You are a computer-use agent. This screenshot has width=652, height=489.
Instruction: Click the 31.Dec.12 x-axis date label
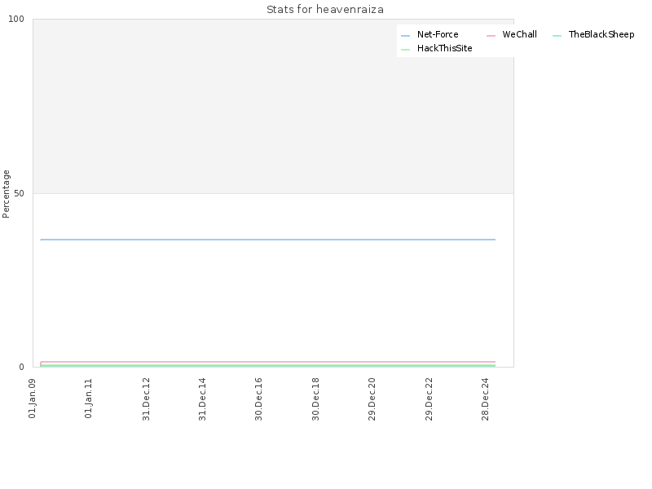146,399
